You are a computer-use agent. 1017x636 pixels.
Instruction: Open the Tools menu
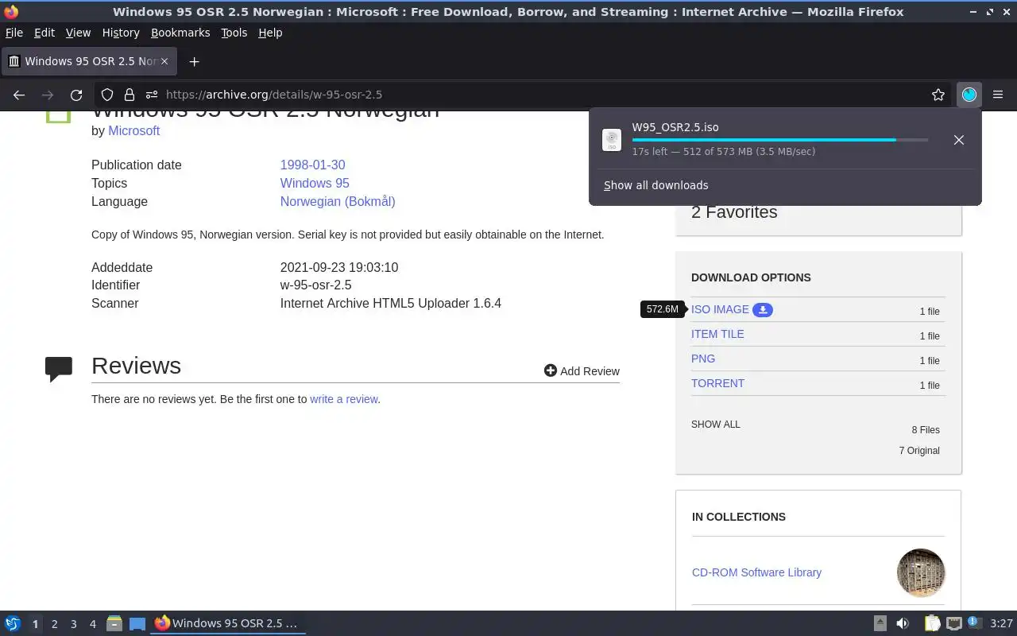pos(234,33)
